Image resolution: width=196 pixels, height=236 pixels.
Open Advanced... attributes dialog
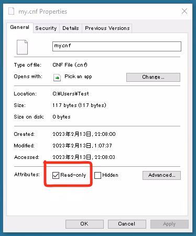click(x=161, y=175)
